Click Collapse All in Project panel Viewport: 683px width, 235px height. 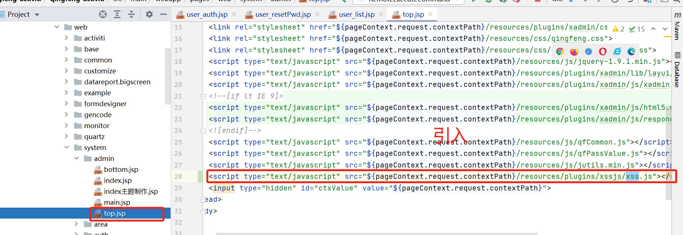[x=131, y=14]
